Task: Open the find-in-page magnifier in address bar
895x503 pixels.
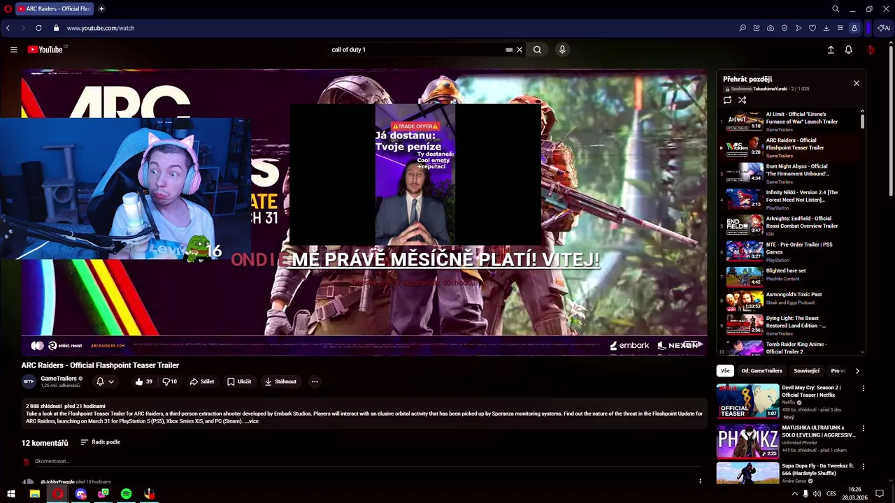Action: [x=743, y=28]
